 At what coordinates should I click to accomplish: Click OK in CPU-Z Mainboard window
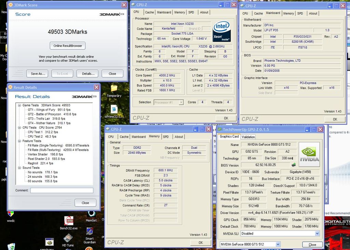pyautogui.click(x=335, y=119)
